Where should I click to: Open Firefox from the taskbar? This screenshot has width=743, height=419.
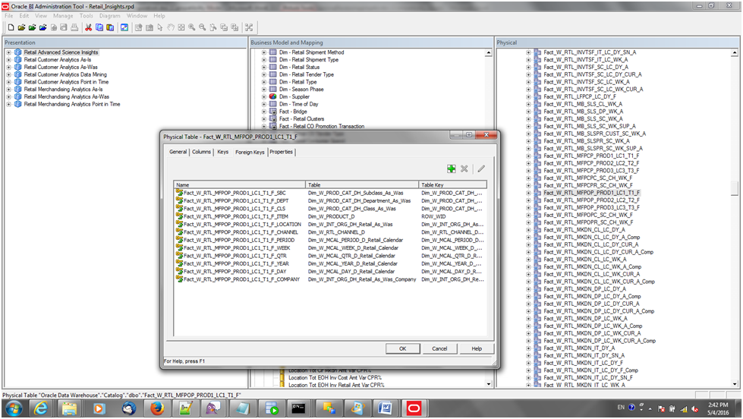157,408
